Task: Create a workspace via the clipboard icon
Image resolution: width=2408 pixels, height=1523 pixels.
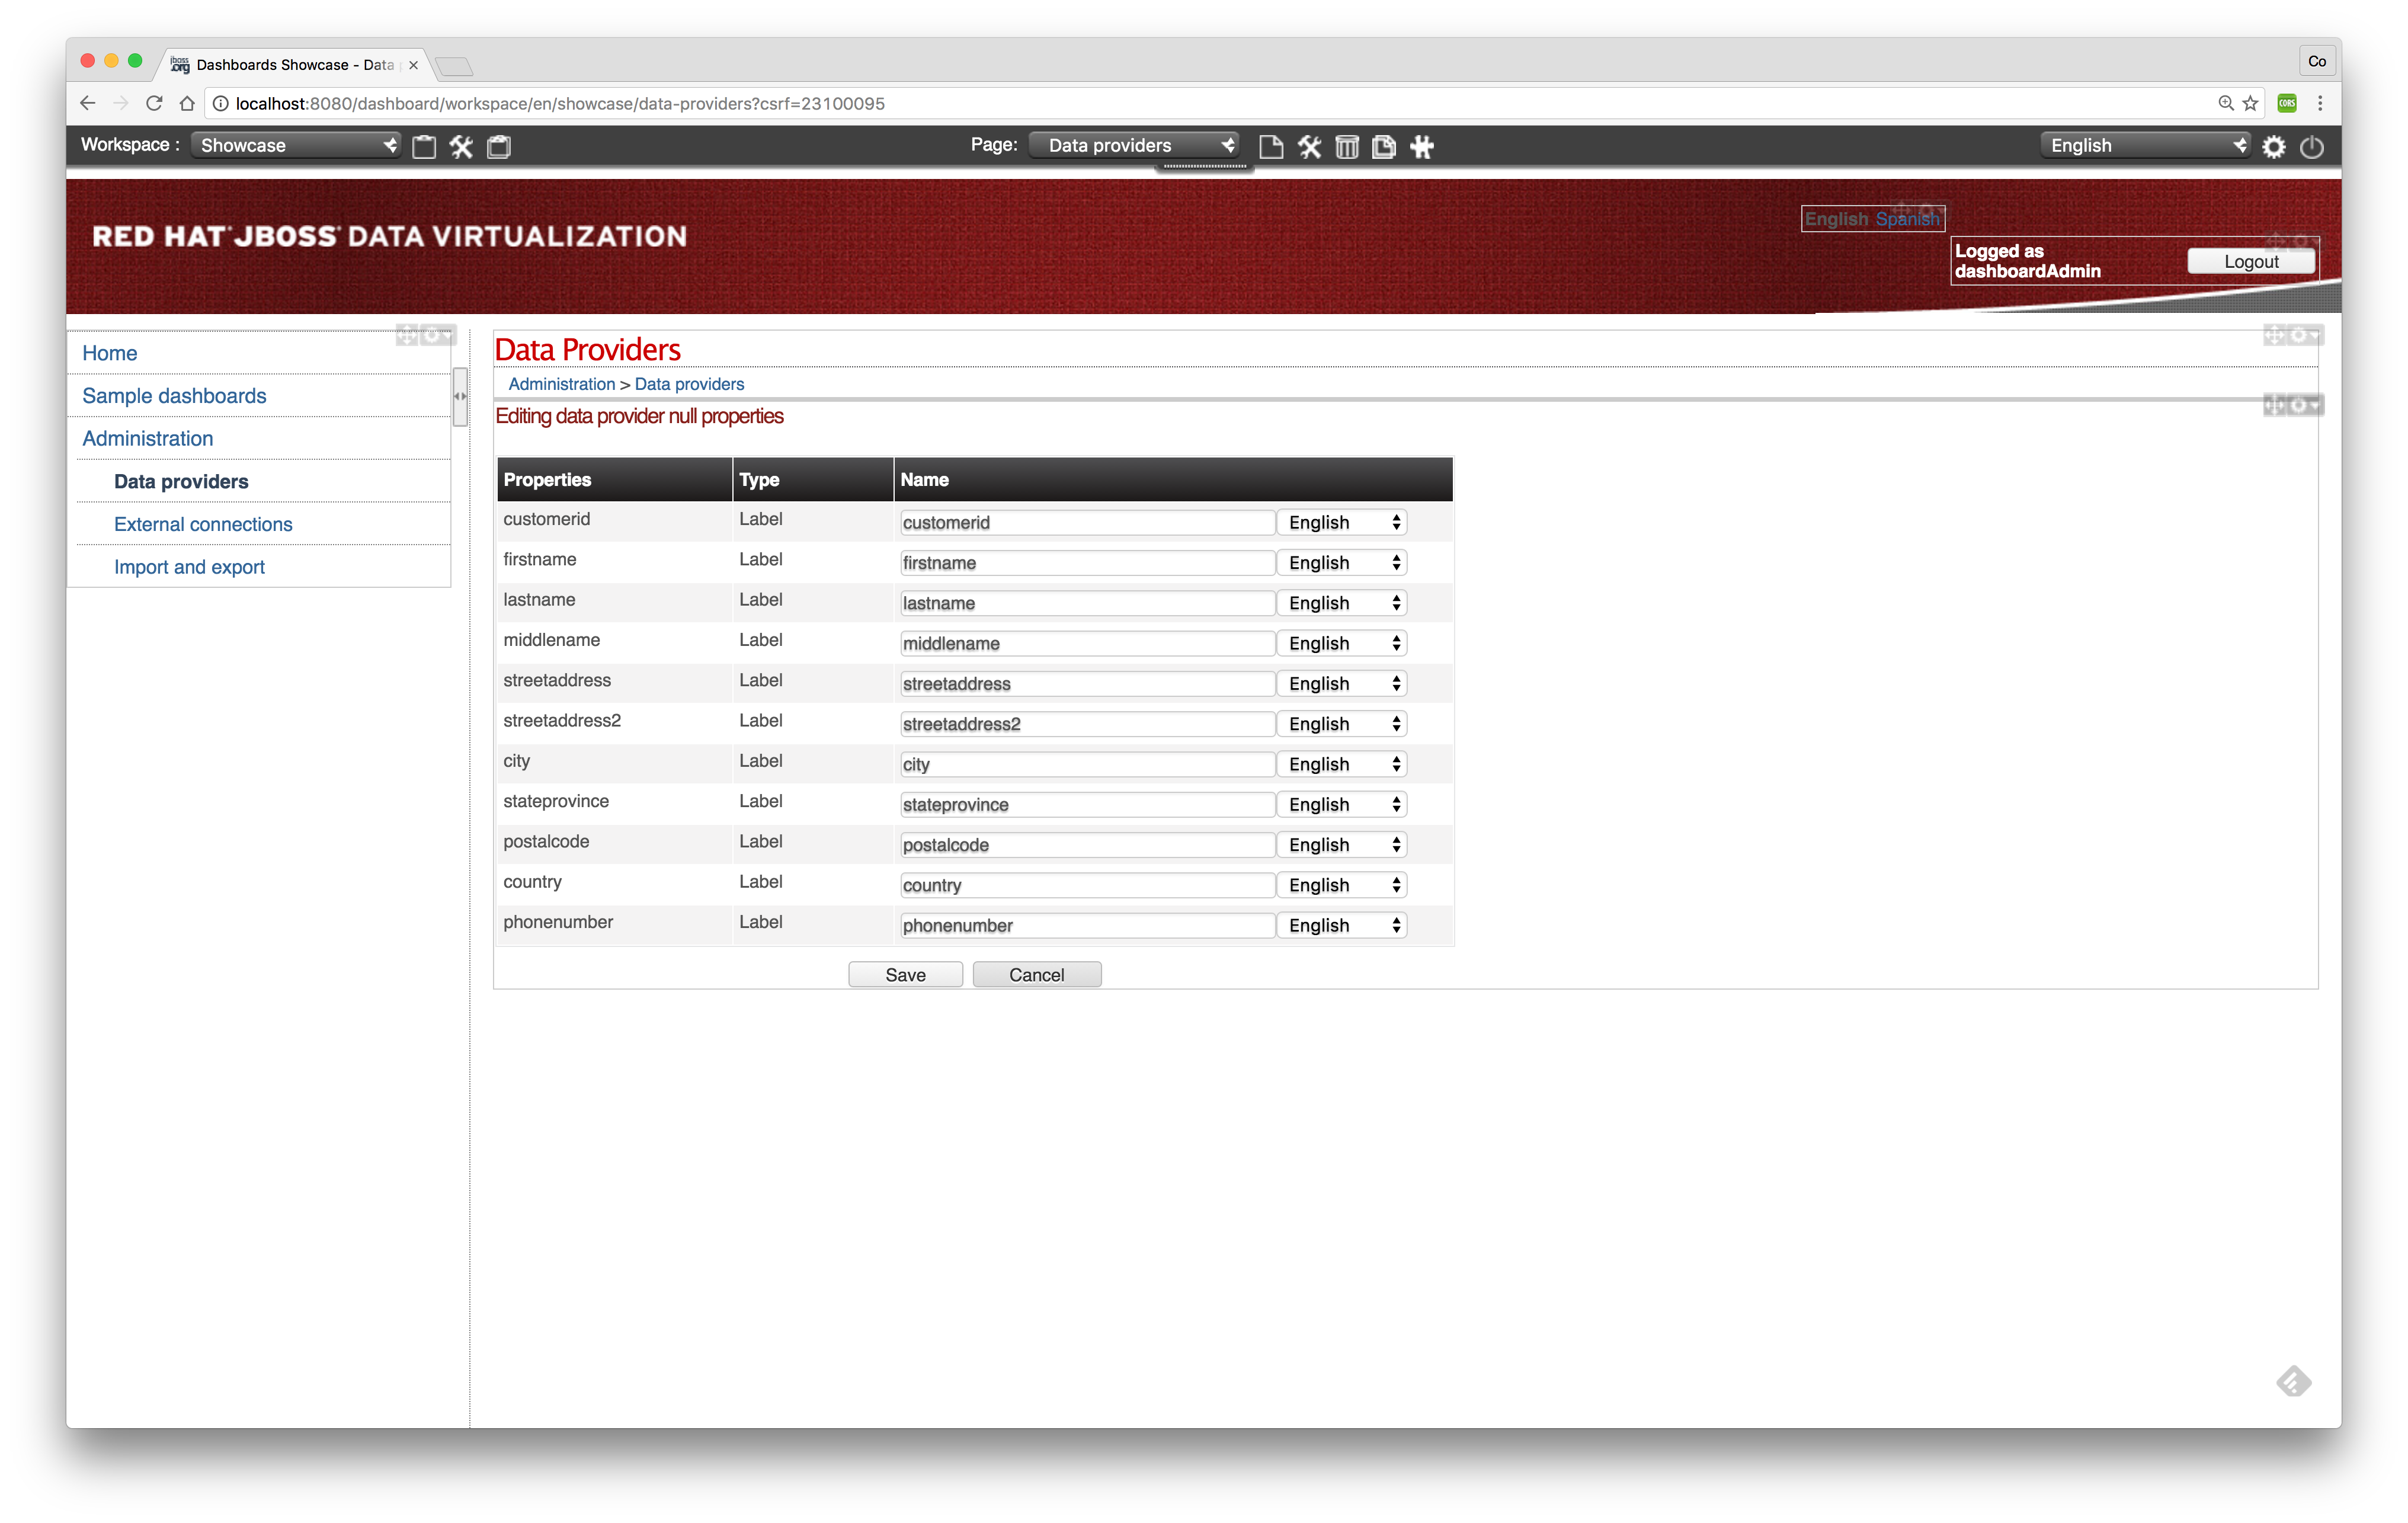Action: [x=424, y=146]
